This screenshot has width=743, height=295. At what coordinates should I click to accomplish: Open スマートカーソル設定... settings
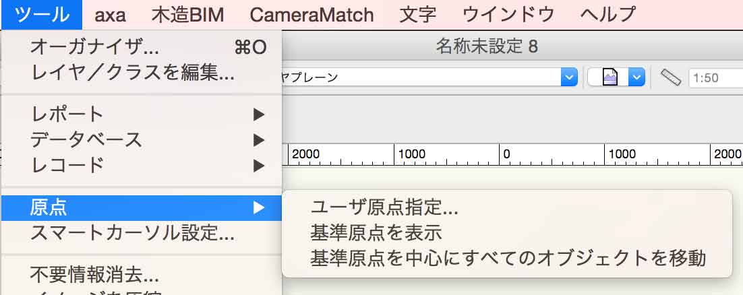(x=132, y=233)
